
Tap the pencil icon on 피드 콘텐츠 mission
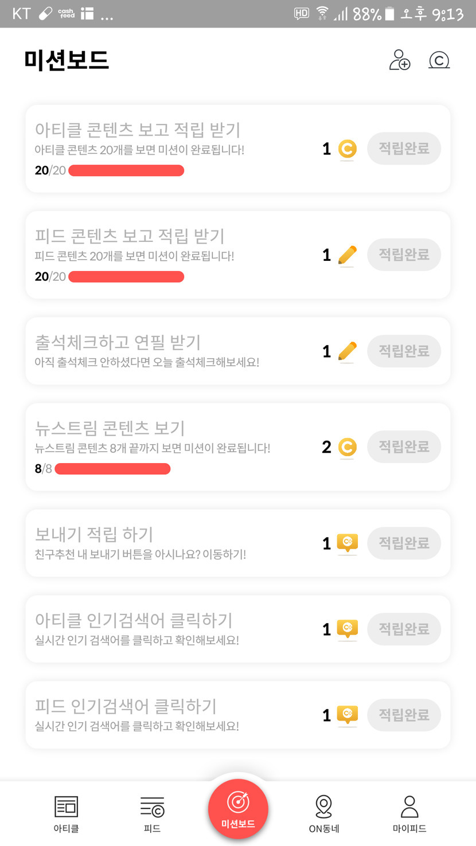click(x=347, y=255)
